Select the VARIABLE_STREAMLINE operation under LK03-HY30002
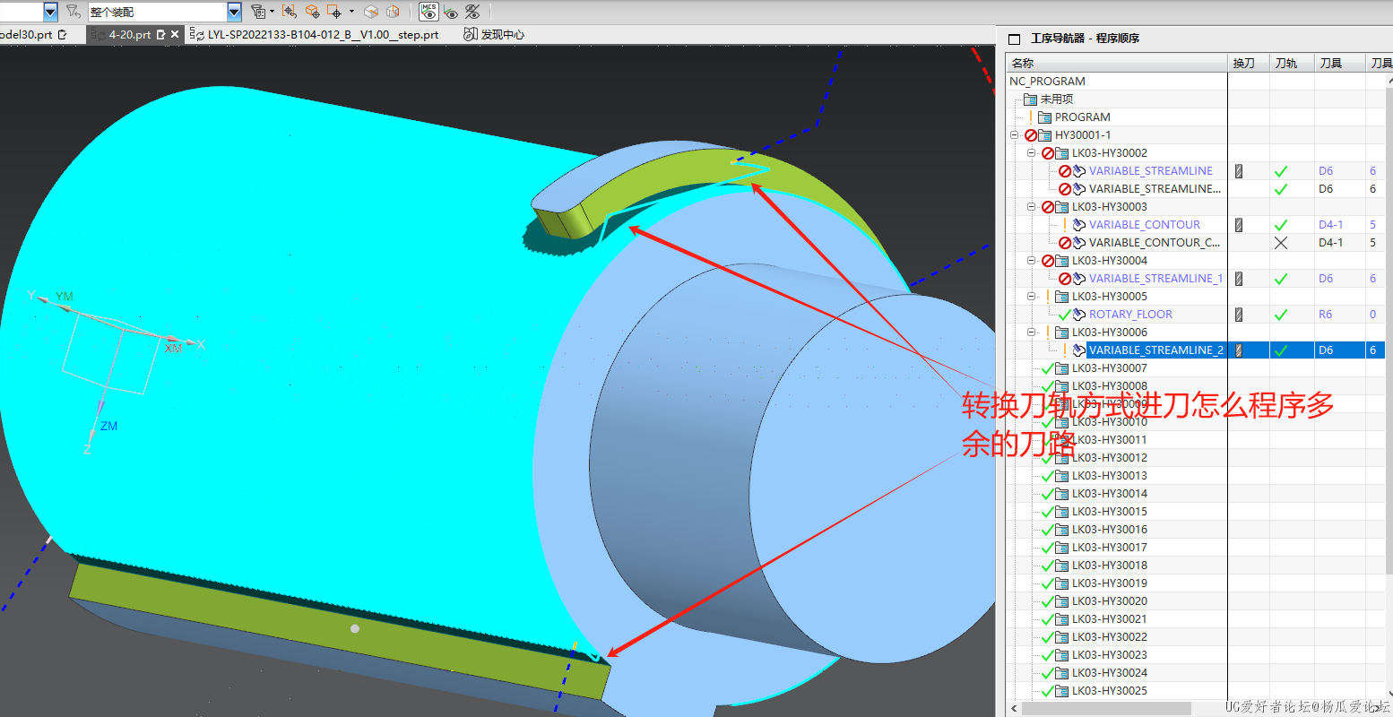The height and width of the screenshot is (717, 1393). click(1150, 171)
